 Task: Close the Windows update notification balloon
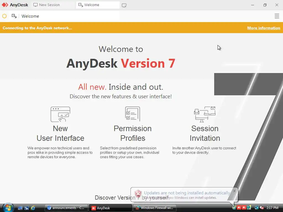[234, 191]
